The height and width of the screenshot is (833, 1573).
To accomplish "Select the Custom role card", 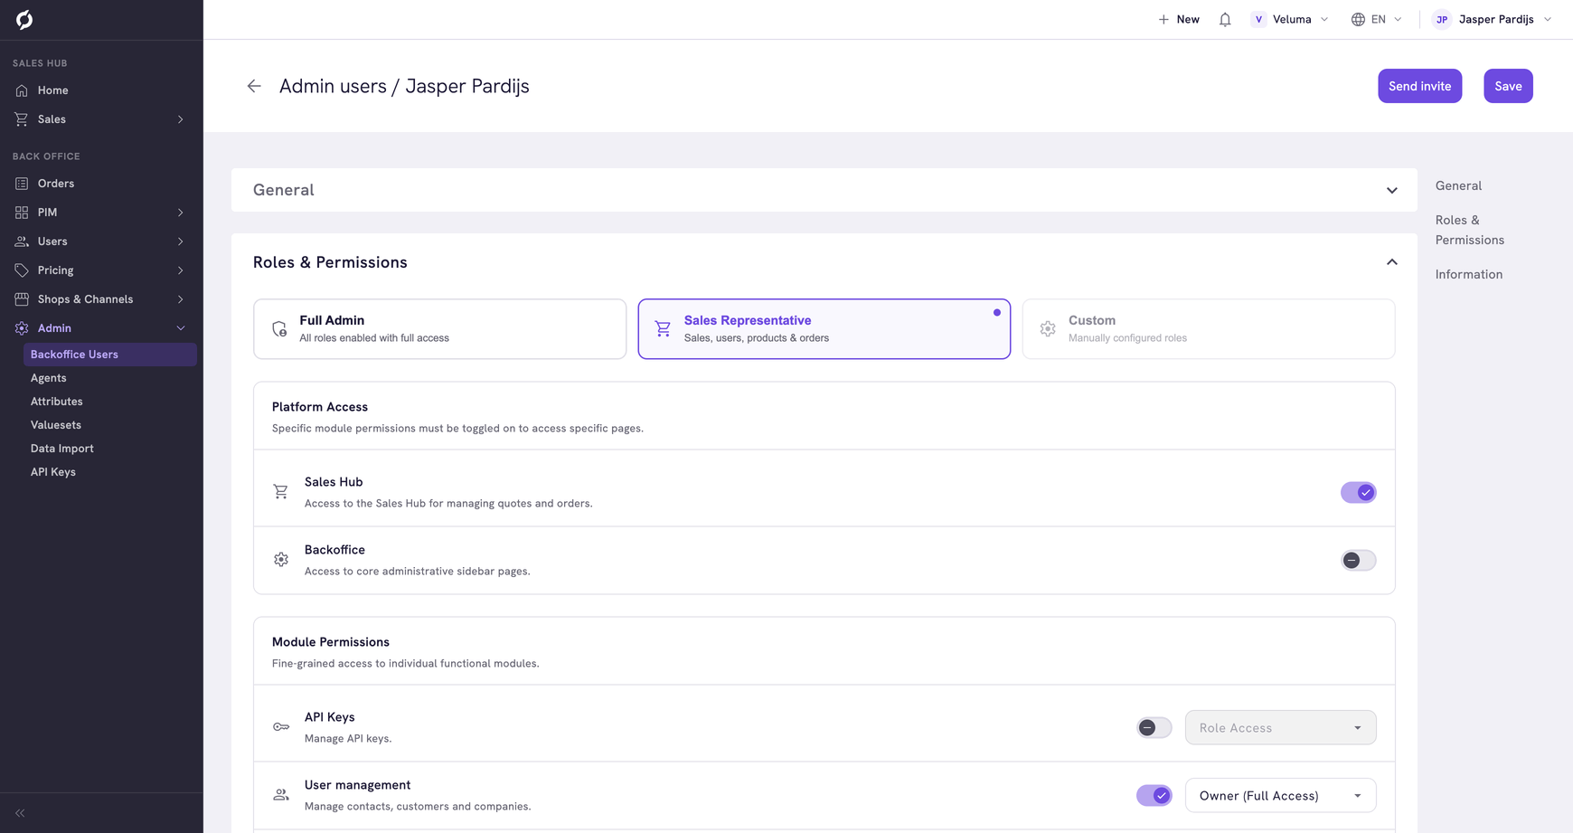I will tap(1209, 329).
